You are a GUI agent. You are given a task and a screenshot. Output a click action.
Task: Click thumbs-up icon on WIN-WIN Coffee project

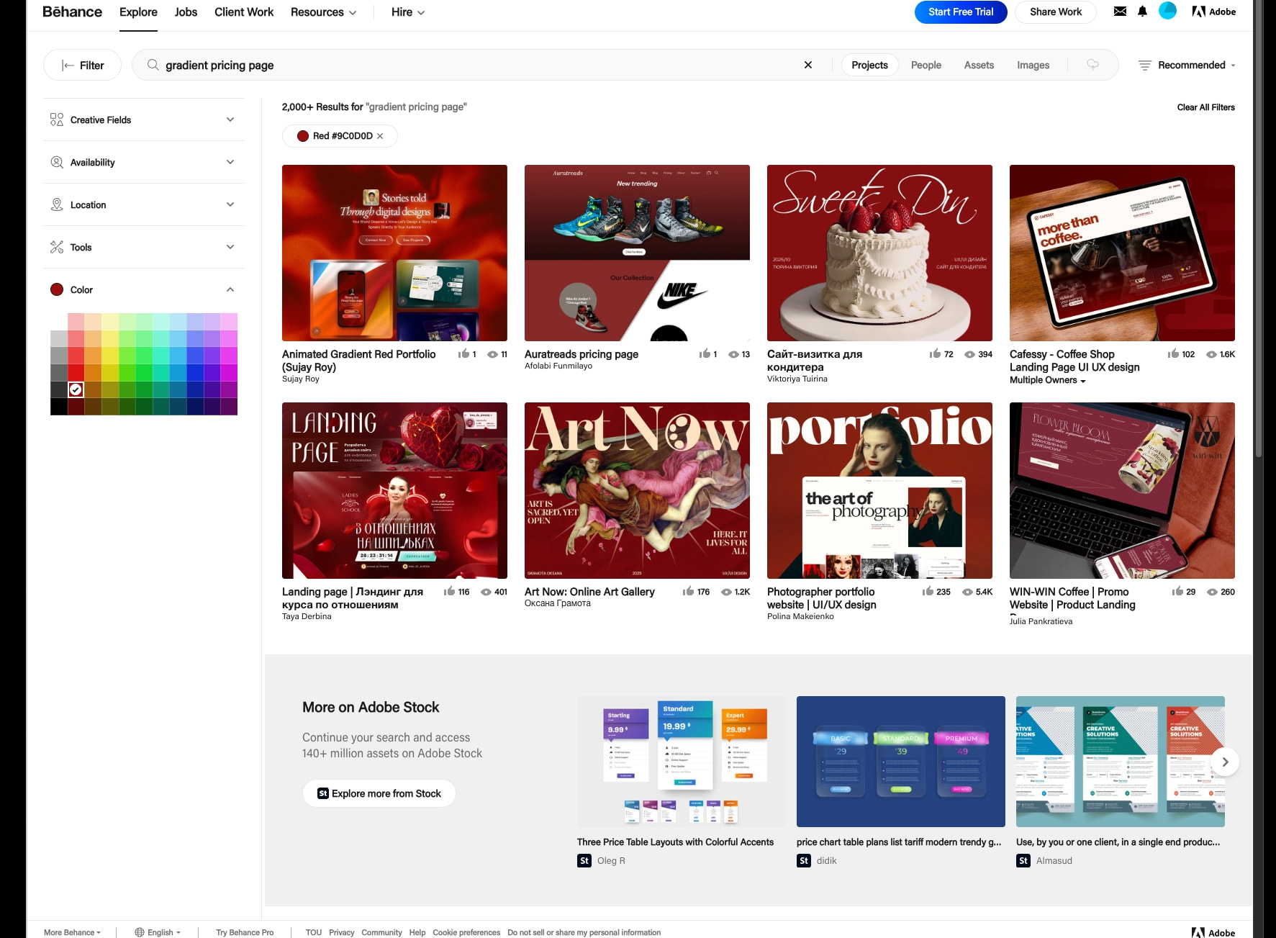(x=1177, y=591)
